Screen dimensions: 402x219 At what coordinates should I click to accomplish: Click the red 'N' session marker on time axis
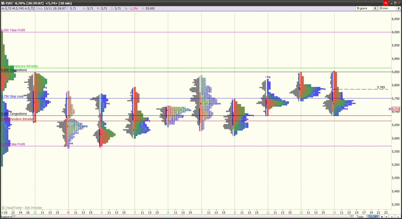[x=68, y=212]
